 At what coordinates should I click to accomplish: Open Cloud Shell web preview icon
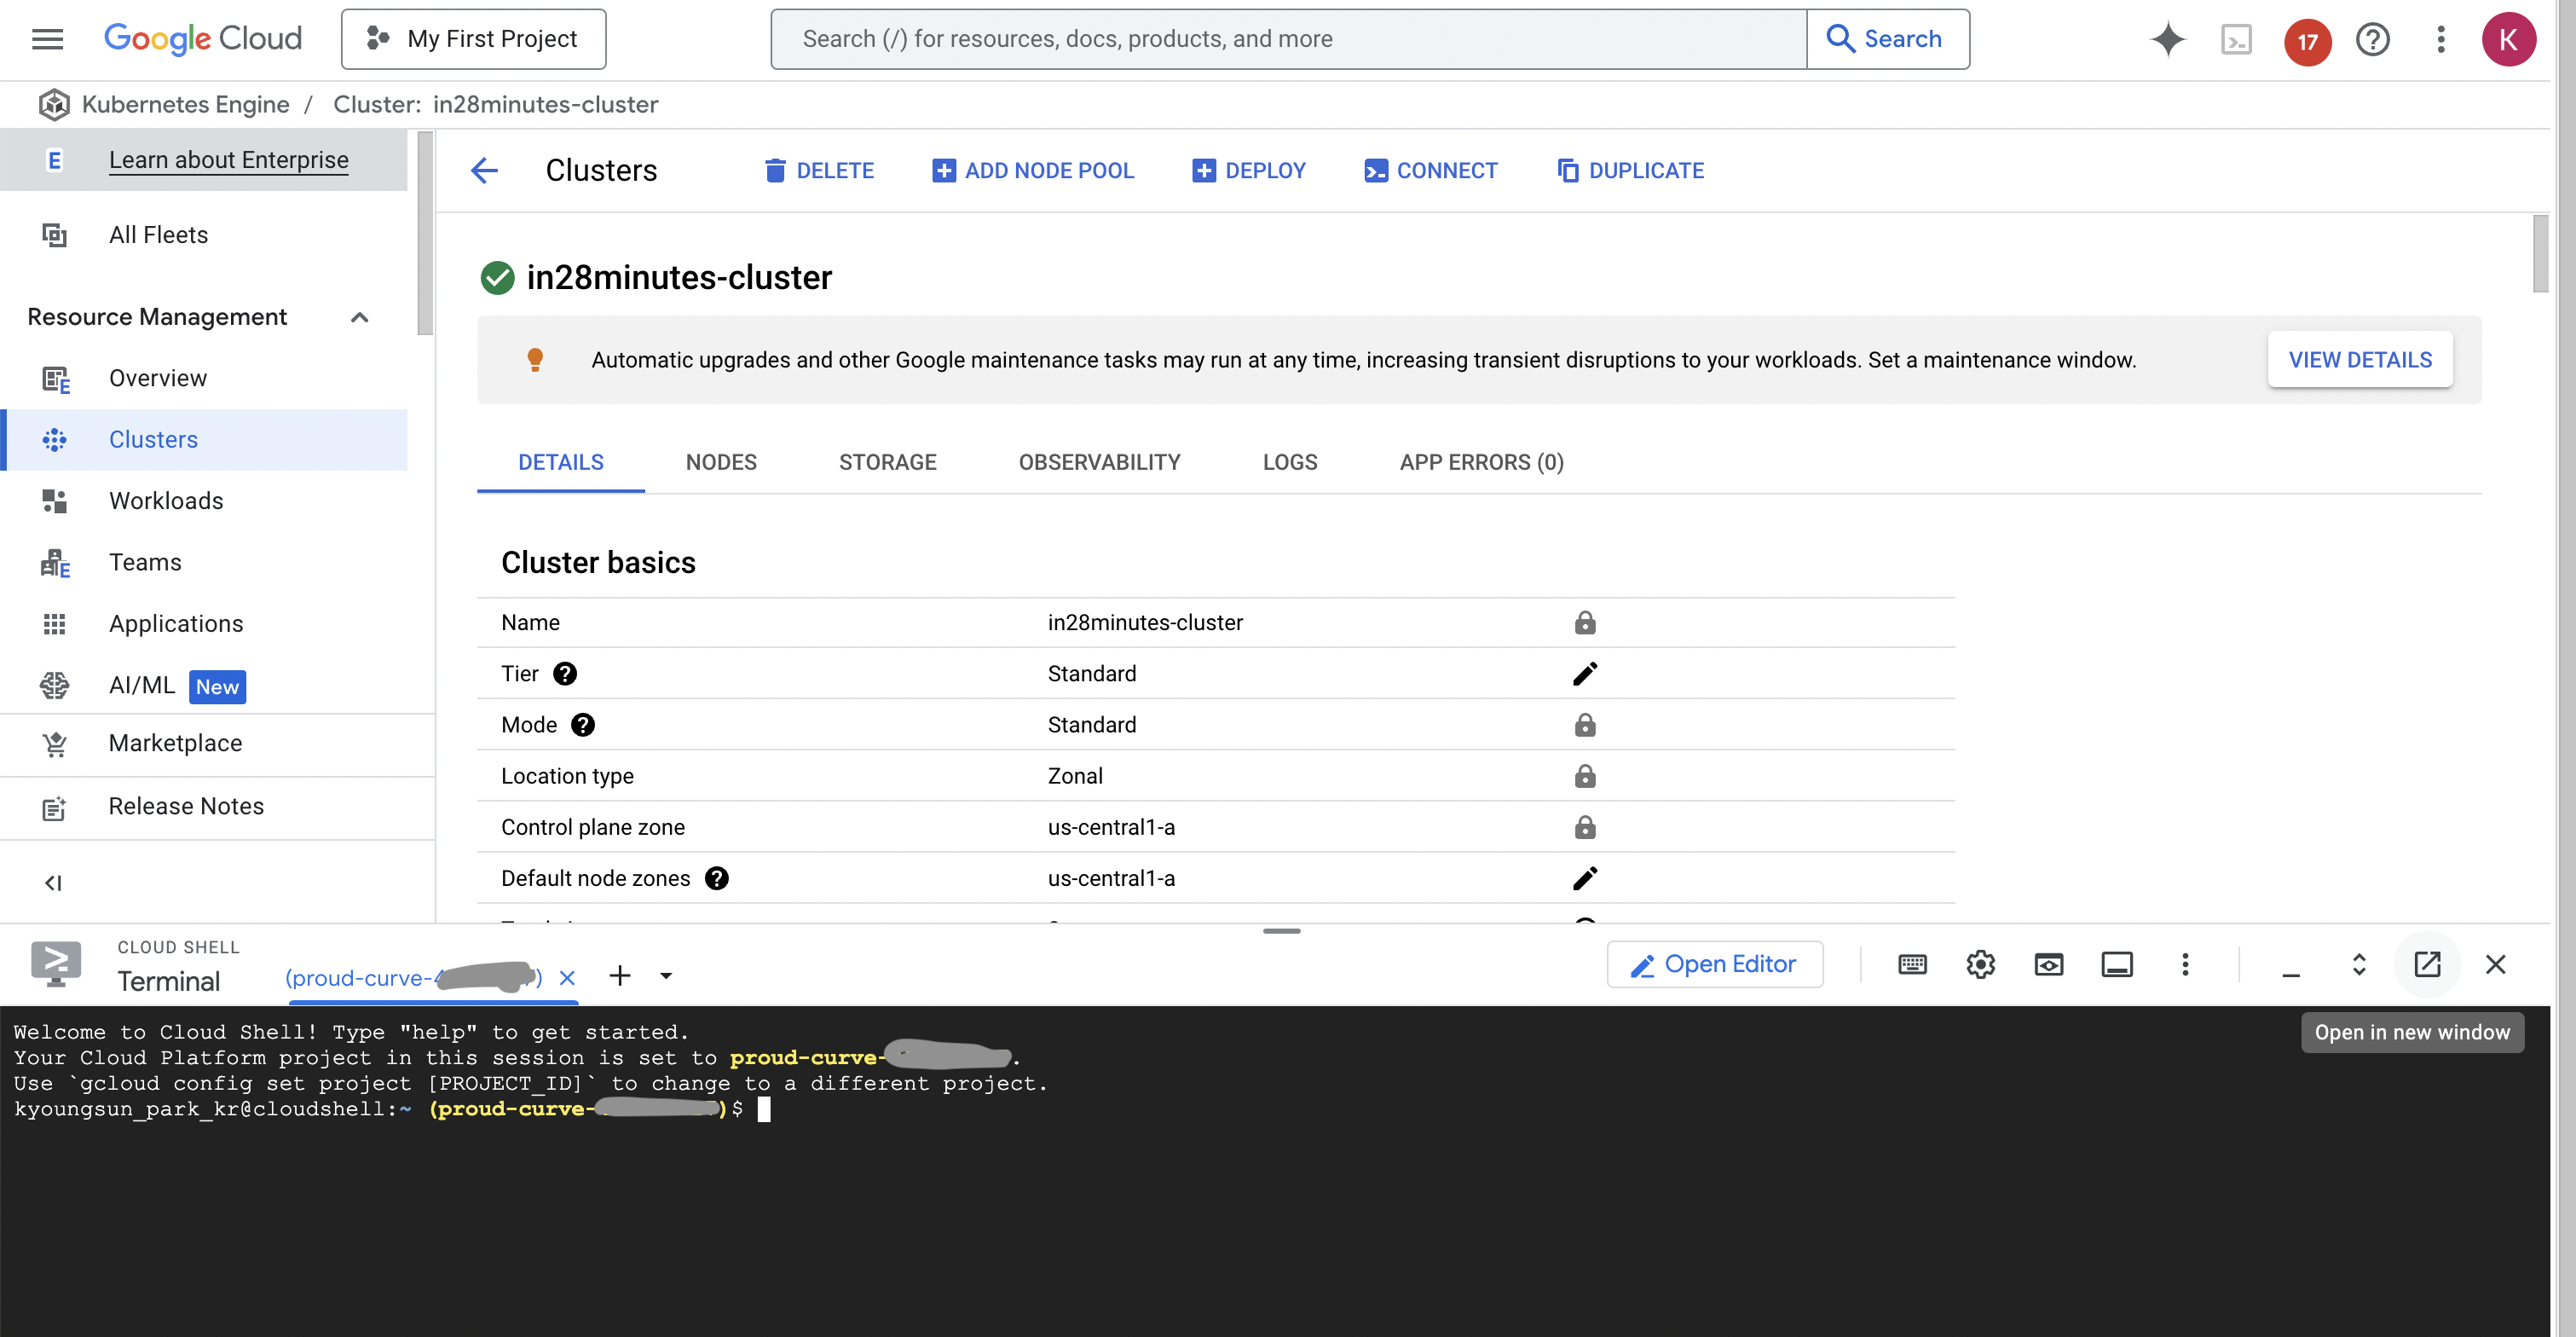[x=2048, y=964]
